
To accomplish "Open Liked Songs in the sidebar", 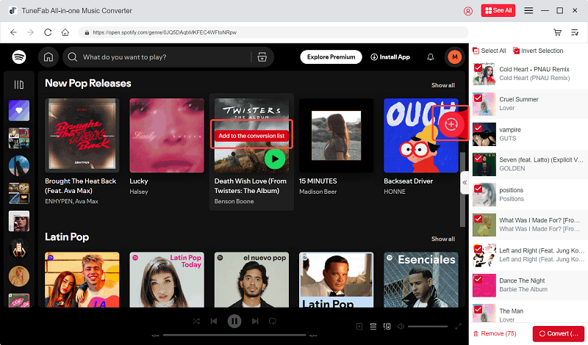I will pos(19,111).
